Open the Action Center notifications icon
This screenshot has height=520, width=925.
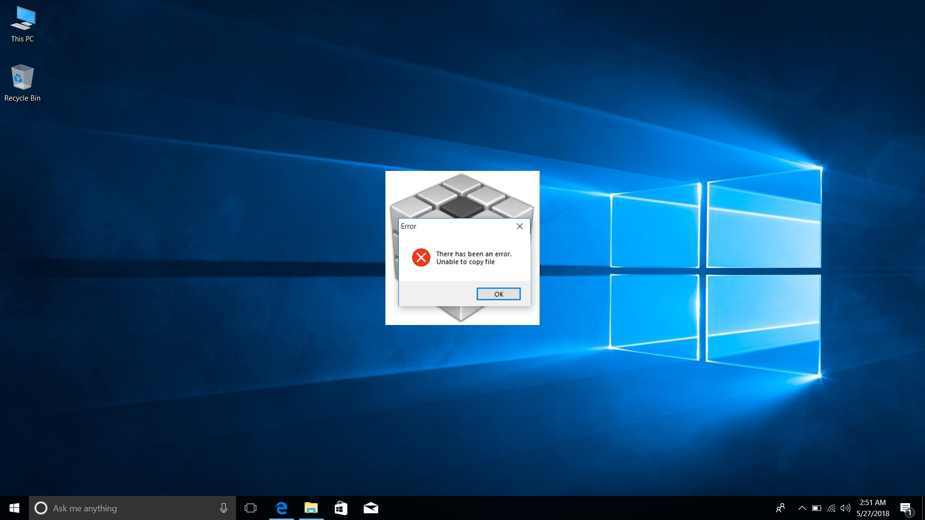click(x=906, y=508)
